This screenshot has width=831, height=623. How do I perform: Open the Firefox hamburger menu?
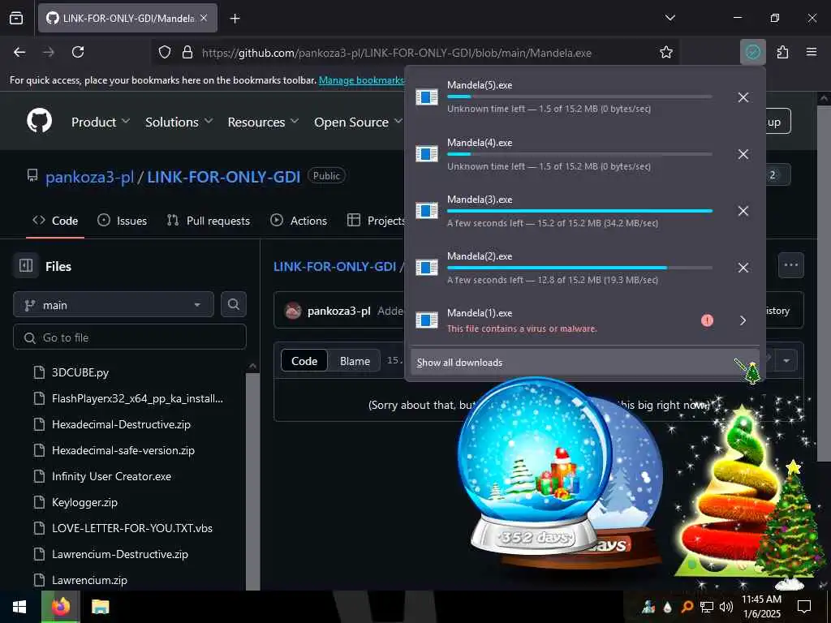811,52
